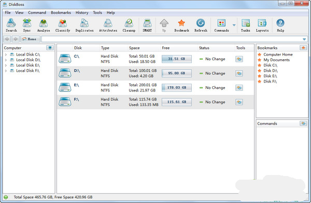Select D:\ free space bar
The width and height of the screenshot is (311, 203).
[x=177, y=73]
